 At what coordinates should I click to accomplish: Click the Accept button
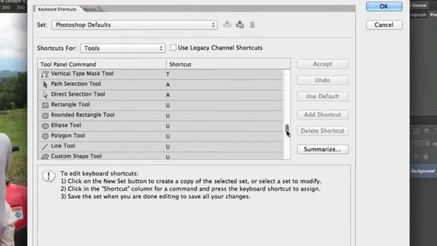(x=322, y=64)
